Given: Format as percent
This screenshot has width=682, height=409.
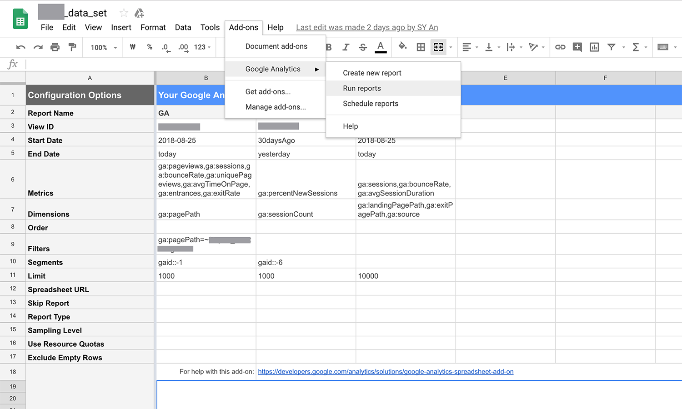Looking at the screenshot, I should coord(150,47).
